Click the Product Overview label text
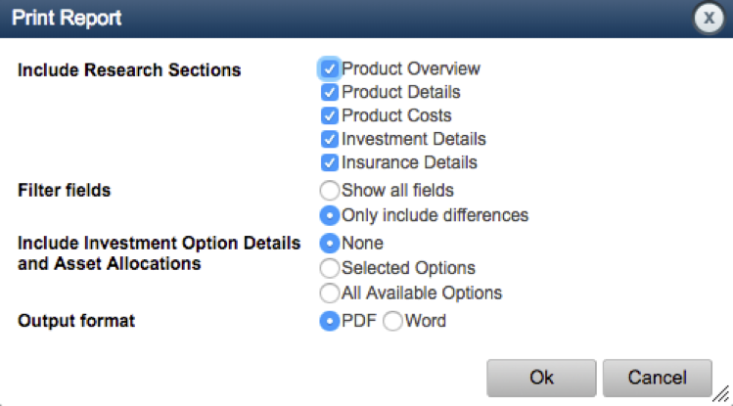The height and width of the screenshot is (406, 733). pyautogui.click(x=410, y=68)
